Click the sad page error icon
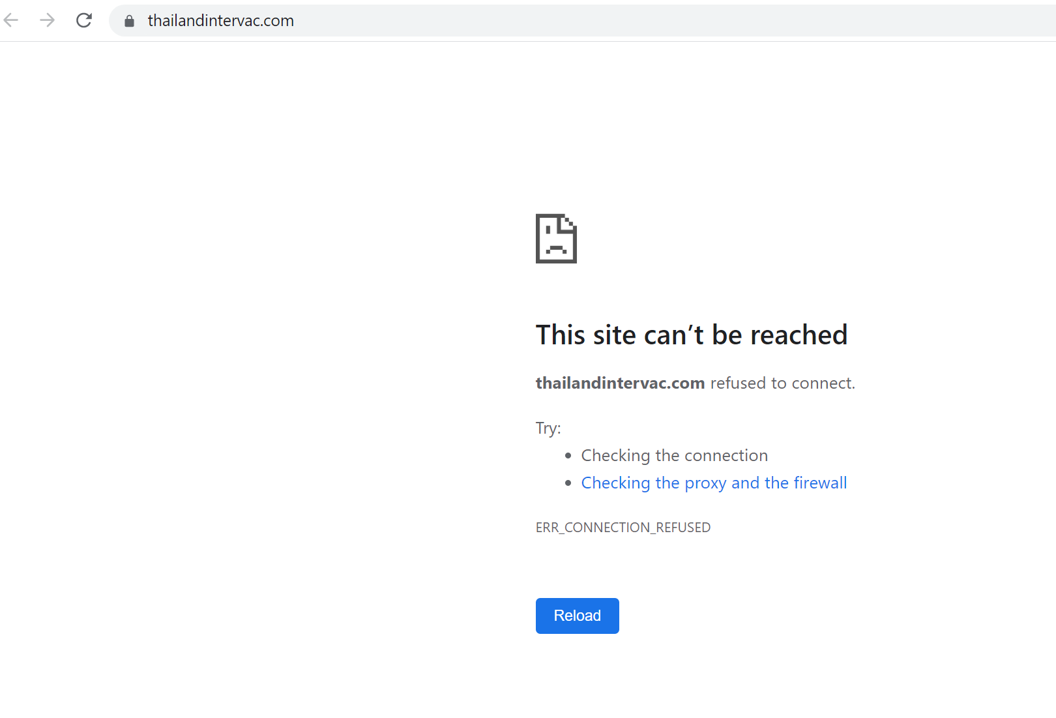The width and height of the screenshot is (1056, 718). point(556,239)
